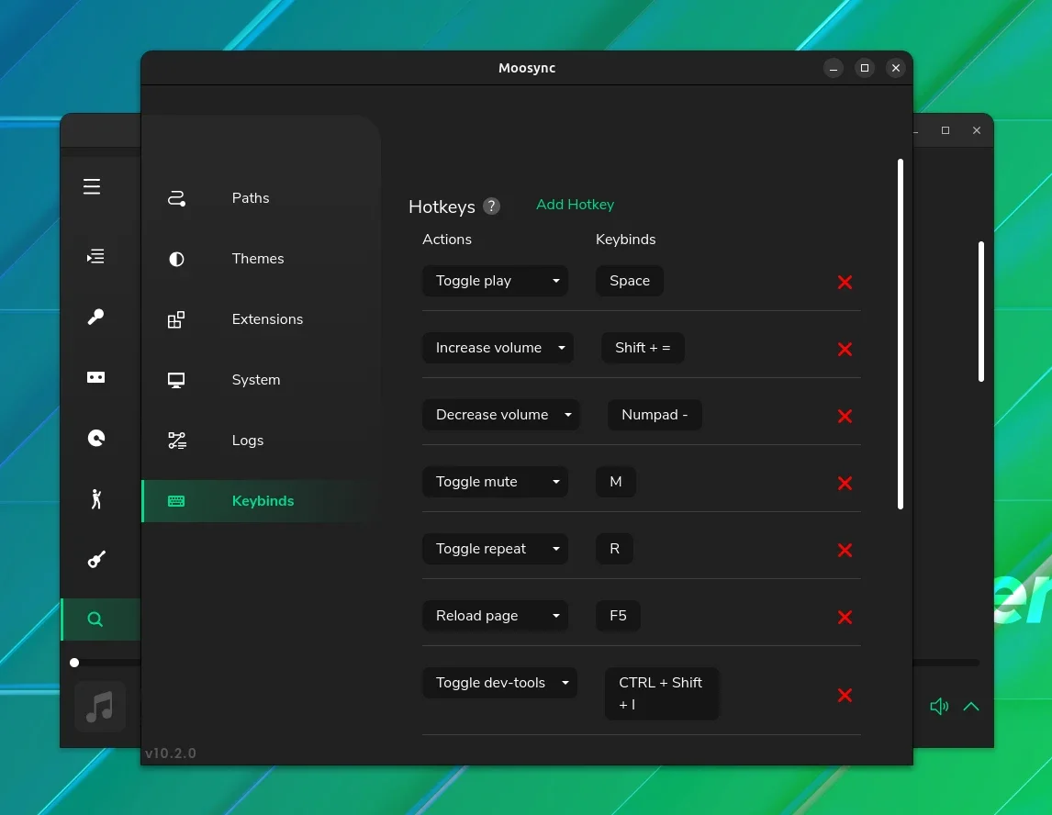Edit the Shift + = keybind
Screen dimensions: 1052x815
tap(643, 348)
